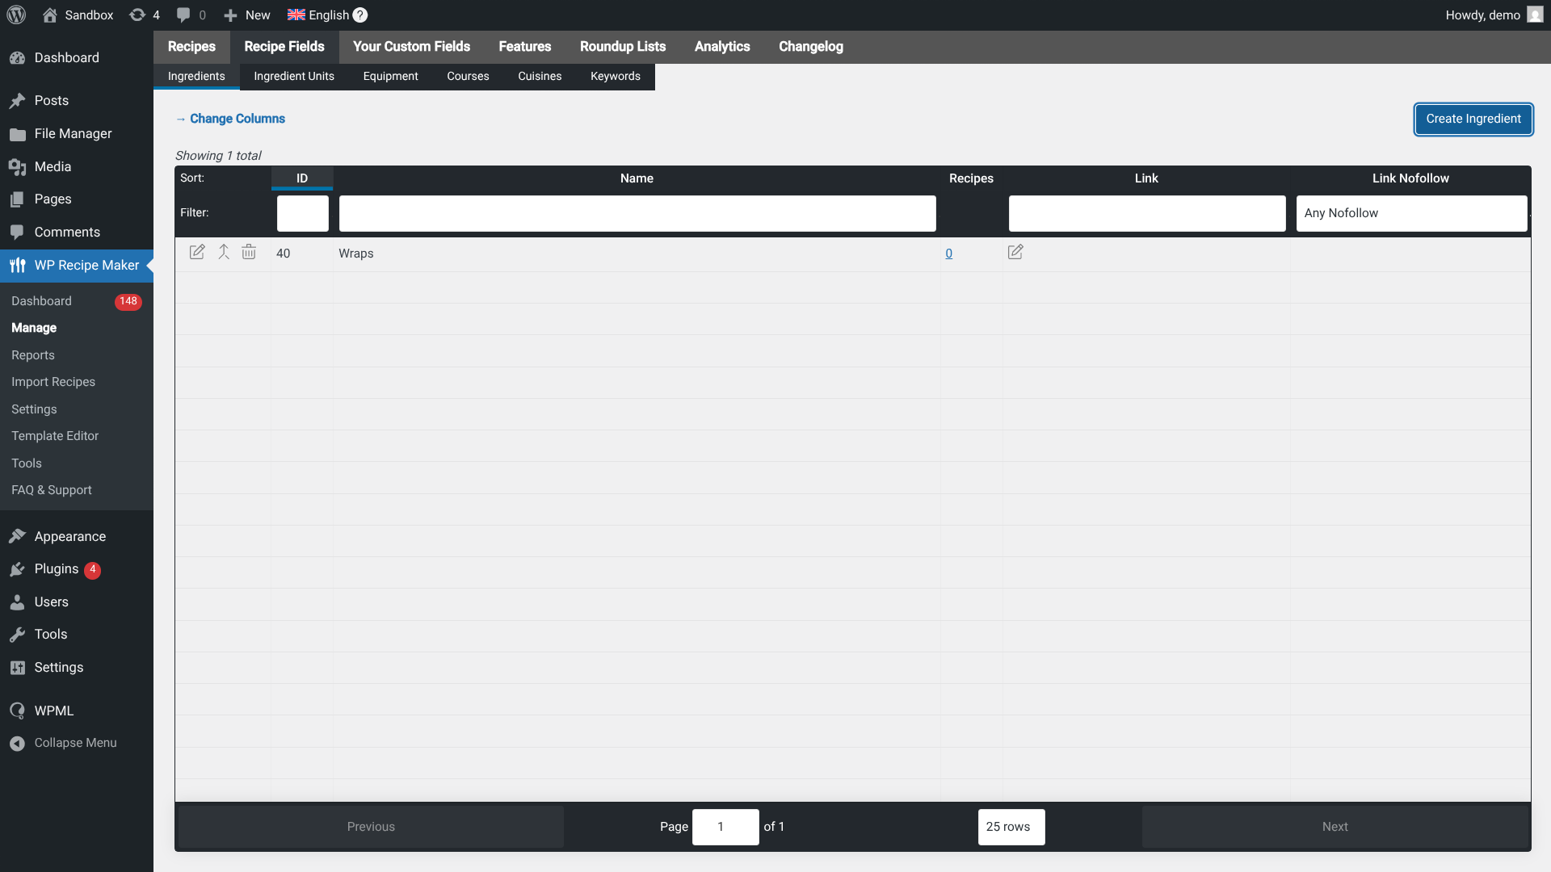Select the Equipment subtab
This screenshot has width=1551, height=872.
(391, 76)
